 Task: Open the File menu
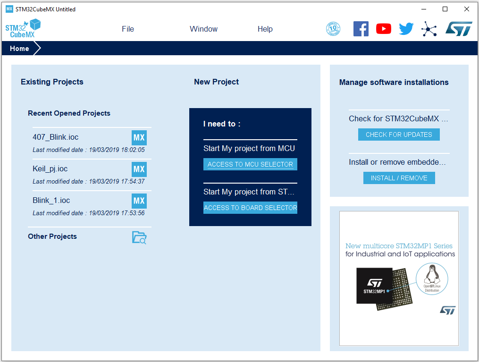128,29
